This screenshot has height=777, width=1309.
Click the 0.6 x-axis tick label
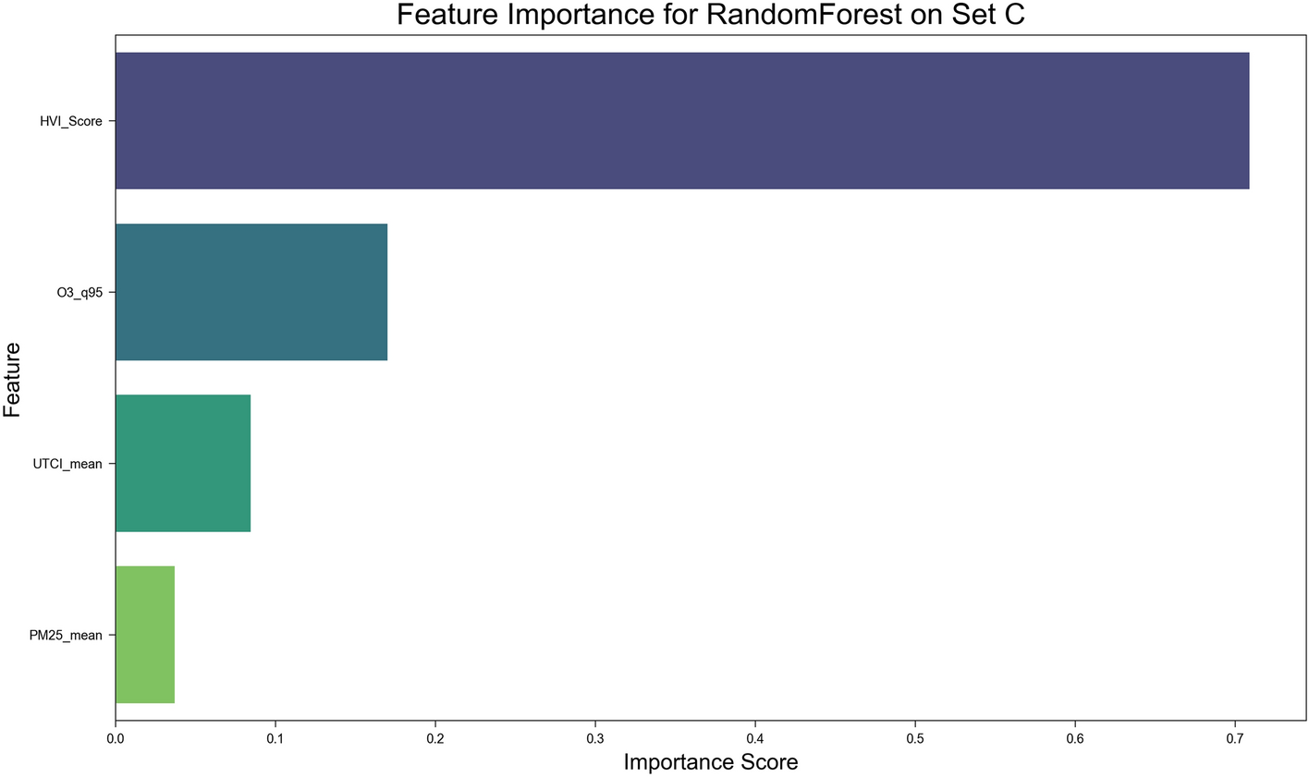[x=1075, y=739]
